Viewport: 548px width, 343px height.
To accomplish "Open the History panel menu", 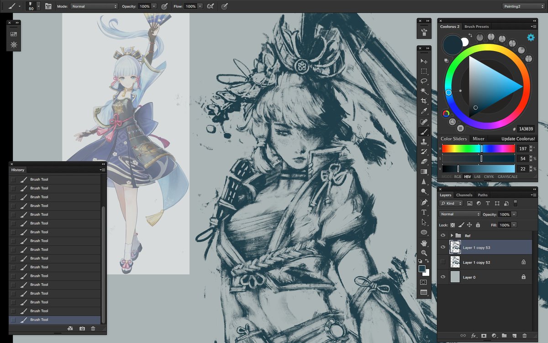I will 102,170.
